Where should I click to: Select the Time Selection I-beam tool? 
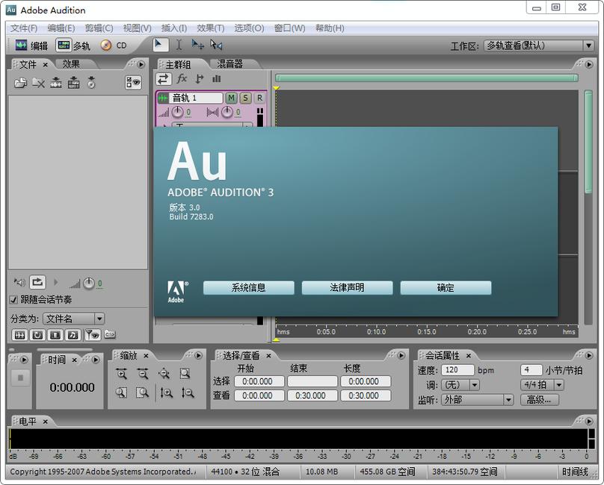pyautogui.click(x=179, y=45)
